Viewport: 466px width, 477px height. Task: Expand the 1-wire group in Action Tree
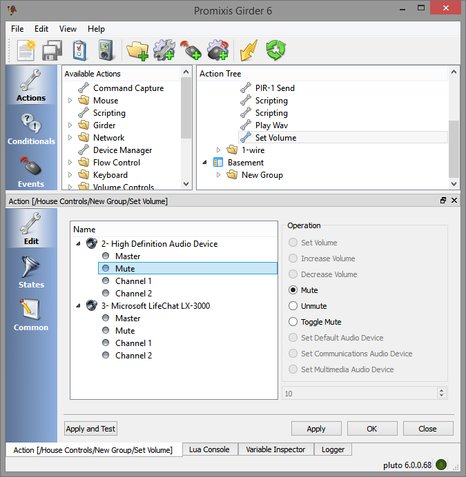[x=219, y=150]
